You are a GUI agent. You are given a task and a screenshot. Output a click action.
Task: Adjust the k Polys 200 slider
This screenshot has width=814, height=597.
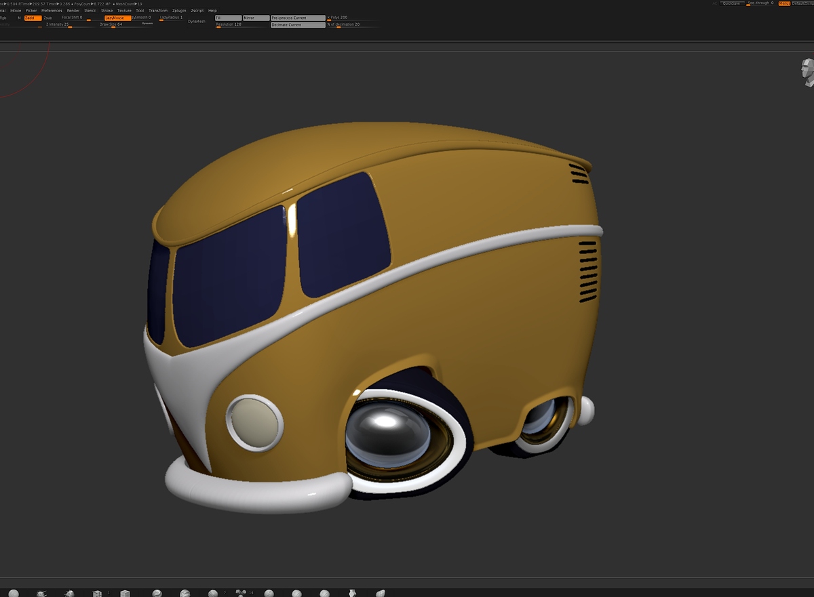[353, 18]
